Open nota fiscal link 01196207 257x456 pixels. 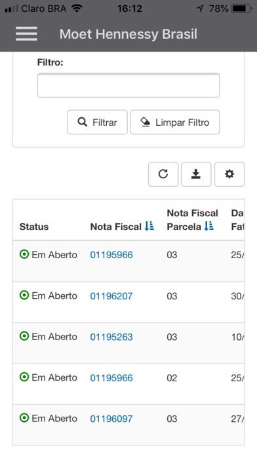pyautogui.click(x=111, y=296)
